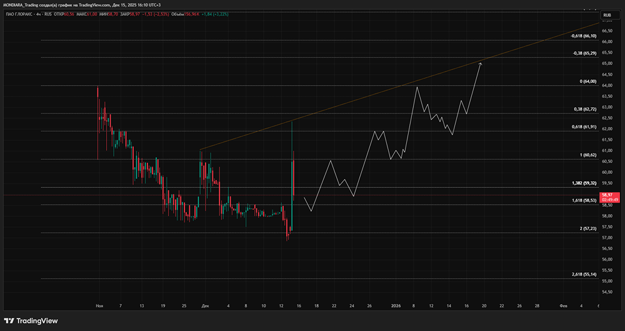Click the Фев label on time axis

point(563,306)
